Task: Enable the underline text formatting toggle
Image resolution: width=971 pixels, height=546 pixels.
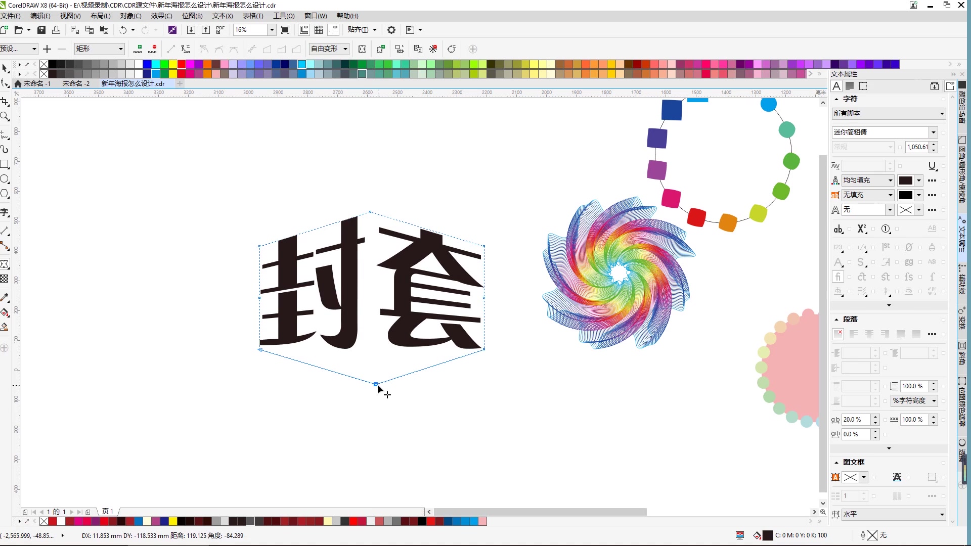Action: pos(931,165)
